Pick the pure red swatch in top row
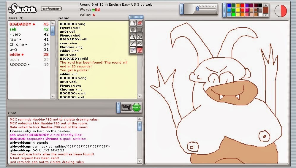 coord(242,5)
